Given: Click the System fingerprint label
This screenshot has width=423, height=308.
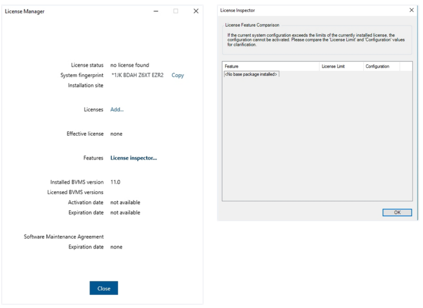Looking at the screenshot, I should click(x=82, y=76).
